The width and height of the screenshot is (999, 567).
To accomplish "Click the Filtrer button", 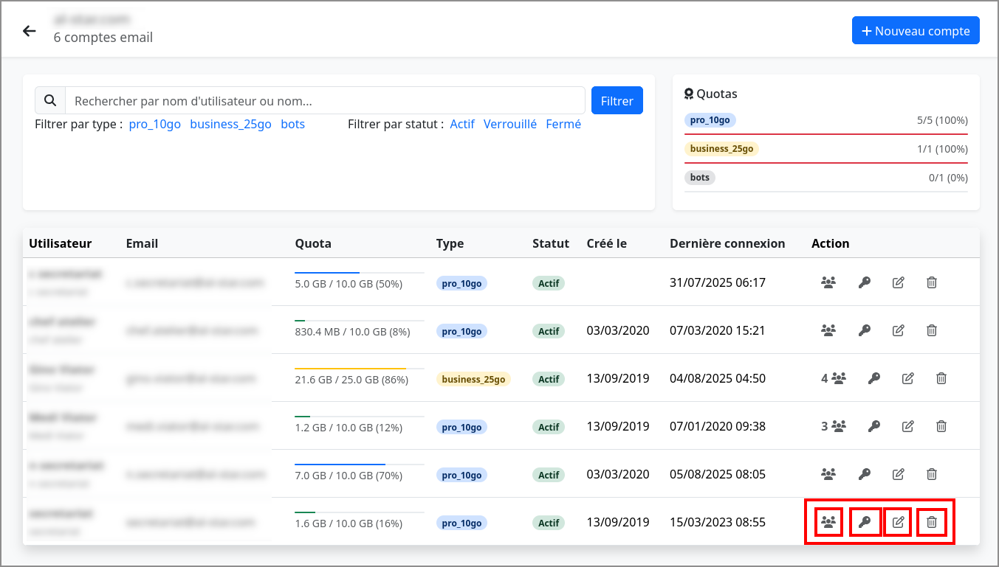I will pyautogui.click(x=617, y=101).
